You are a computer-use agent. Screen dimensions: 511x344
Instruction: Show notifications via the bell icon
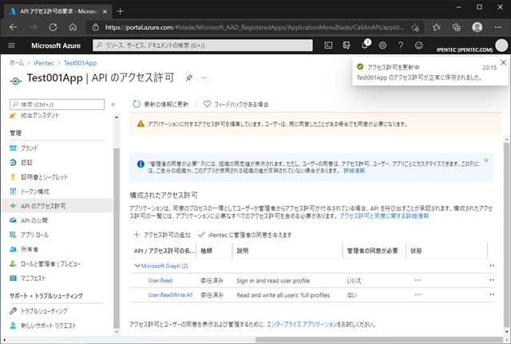[365, 45]
